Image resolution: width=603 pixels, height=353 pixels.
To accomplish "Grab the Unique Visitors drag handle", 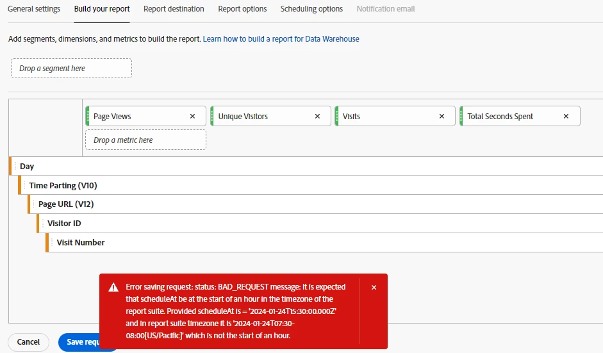I will (212, 116).
